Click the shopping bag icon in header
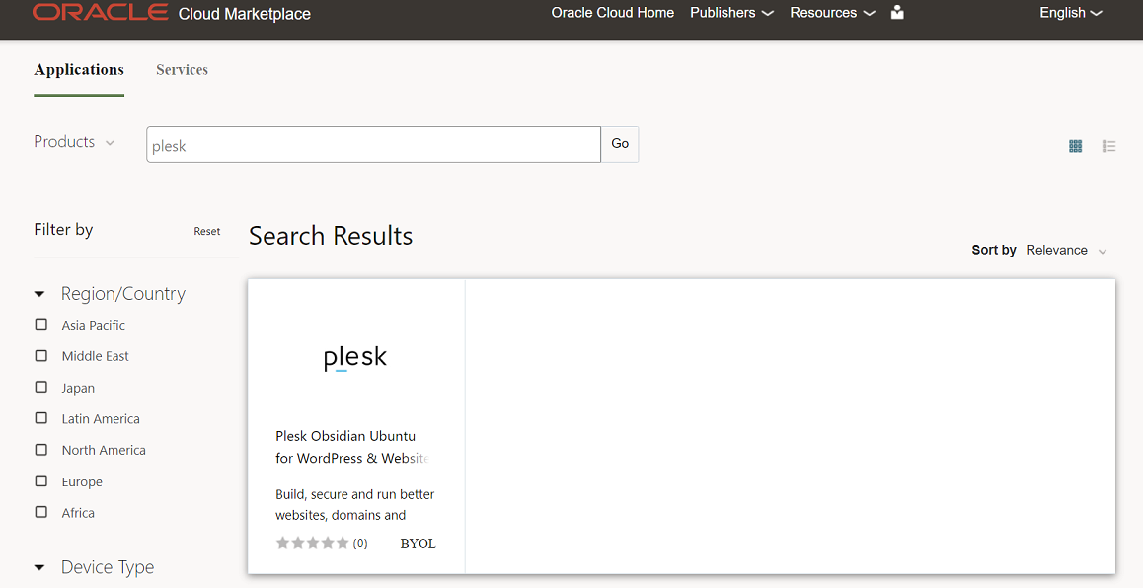This screenshot has width=1143, height=588. pyautogui.click(x=896, y=13)
